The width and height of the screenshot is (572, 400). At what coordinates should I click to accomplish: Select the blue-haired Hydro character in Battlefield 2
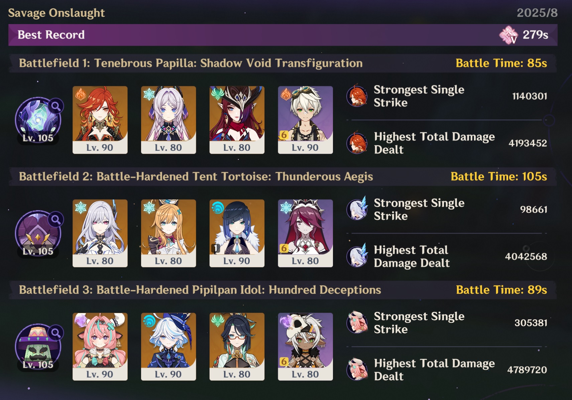(x=237, y=233)
